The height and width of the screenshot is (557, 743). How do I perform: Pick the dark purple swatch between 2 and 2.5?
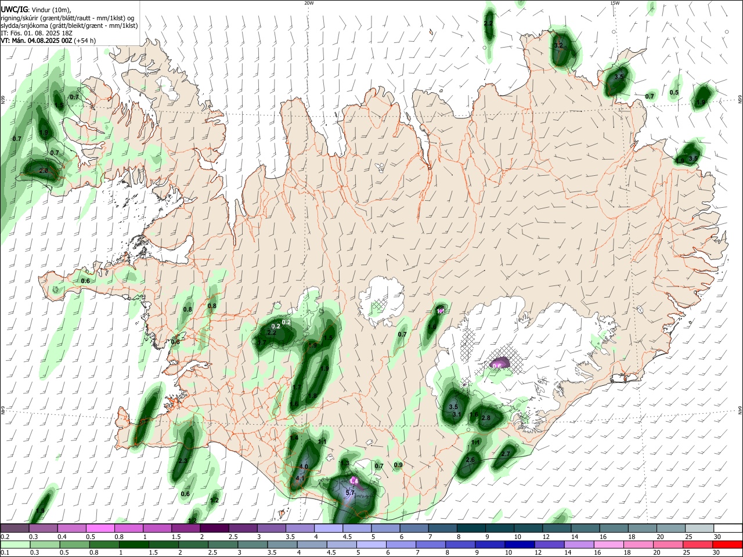point(214,529)
